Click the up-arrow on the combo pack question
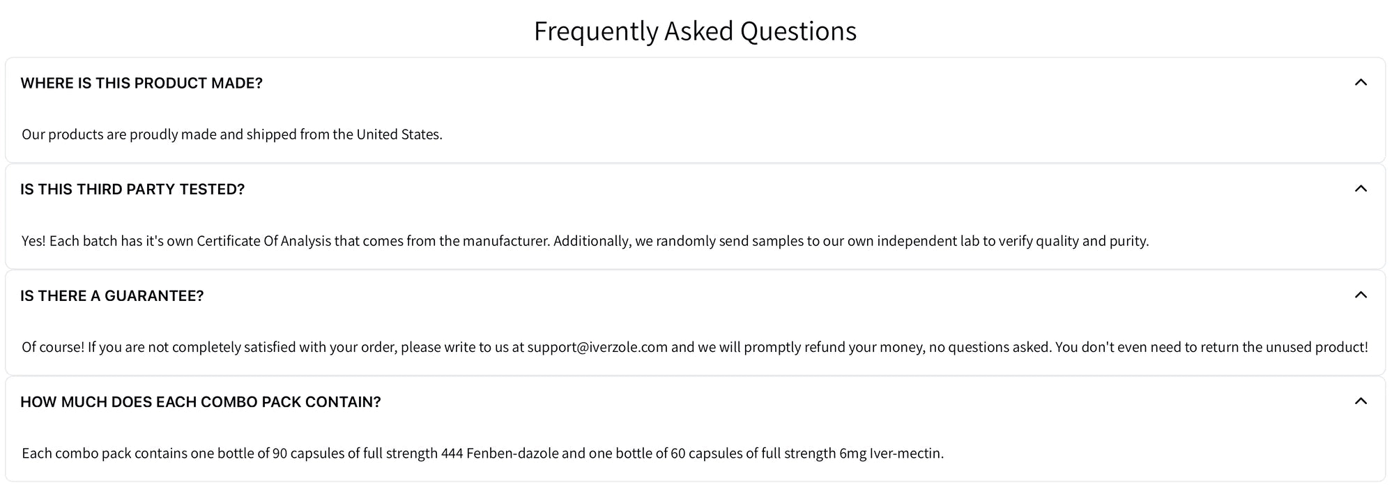The height and width of the screenshot is (494, 1394). pos(1360,401)
